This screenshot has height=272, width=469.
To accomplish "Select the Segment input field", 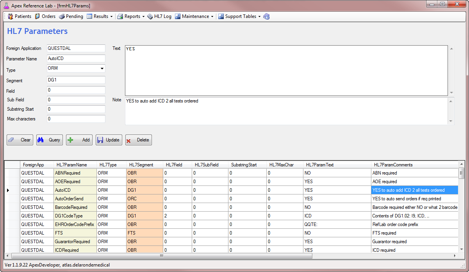I will [x=76, y=80].
